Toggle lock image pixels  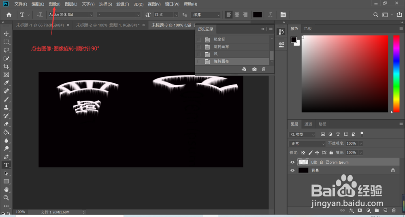click(310, 153)
